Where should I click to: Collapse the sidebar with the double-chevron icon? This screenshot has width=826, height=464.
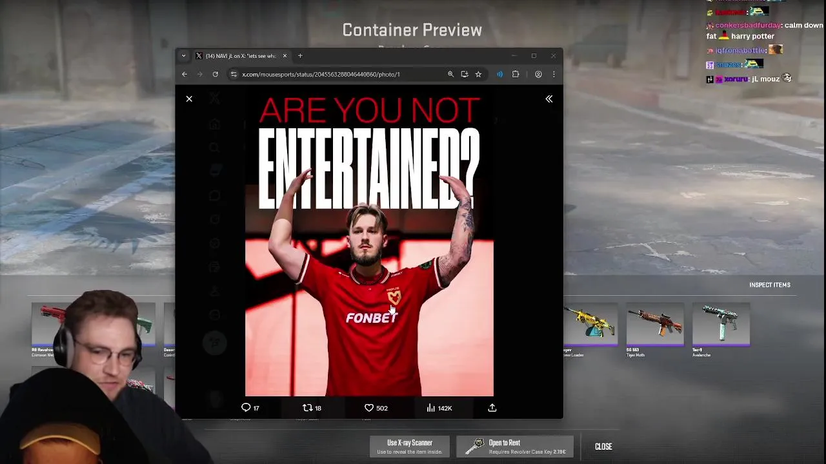point(549,99)
